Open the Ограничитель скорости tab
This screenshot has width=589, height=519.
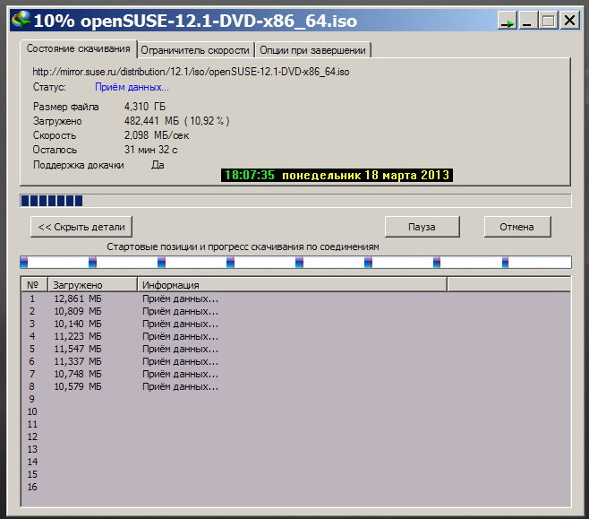[195, 50]
